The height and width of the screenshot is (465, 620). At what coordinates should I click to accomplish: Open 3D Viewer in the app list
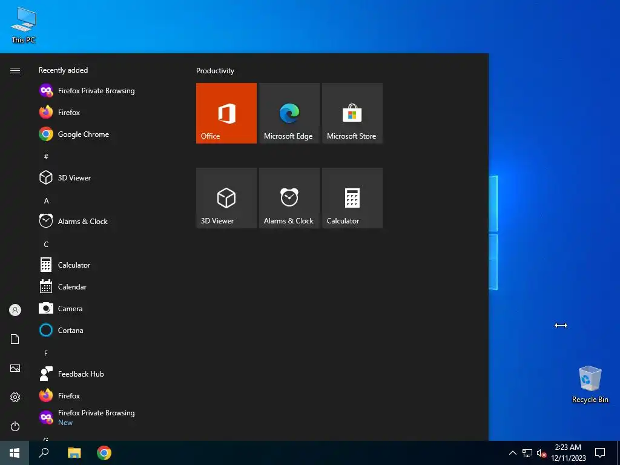click(107, 177)
